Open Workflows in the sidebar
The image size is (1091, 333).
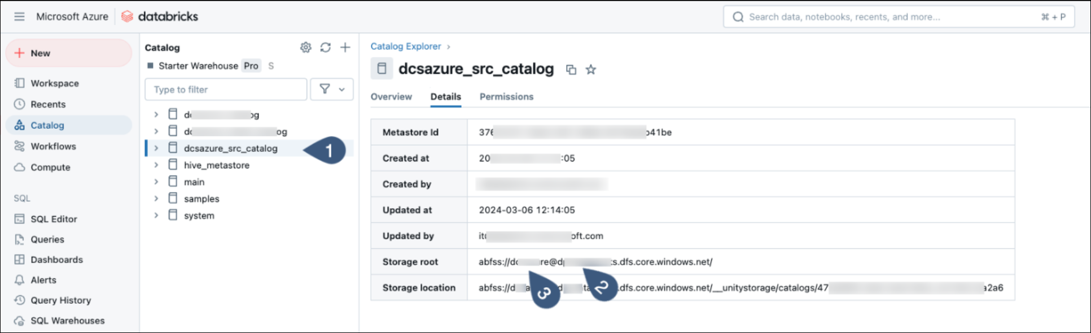[53, 146]
